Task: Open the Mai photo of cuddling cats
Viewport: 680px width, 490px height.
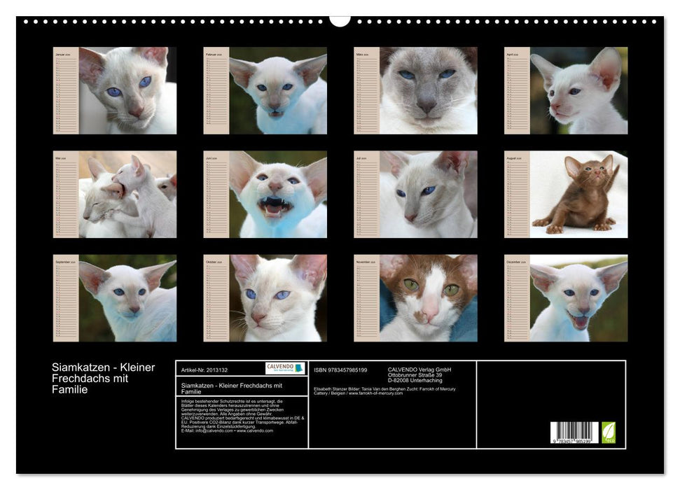Action: pyautogui.click(x=127, y=195)
